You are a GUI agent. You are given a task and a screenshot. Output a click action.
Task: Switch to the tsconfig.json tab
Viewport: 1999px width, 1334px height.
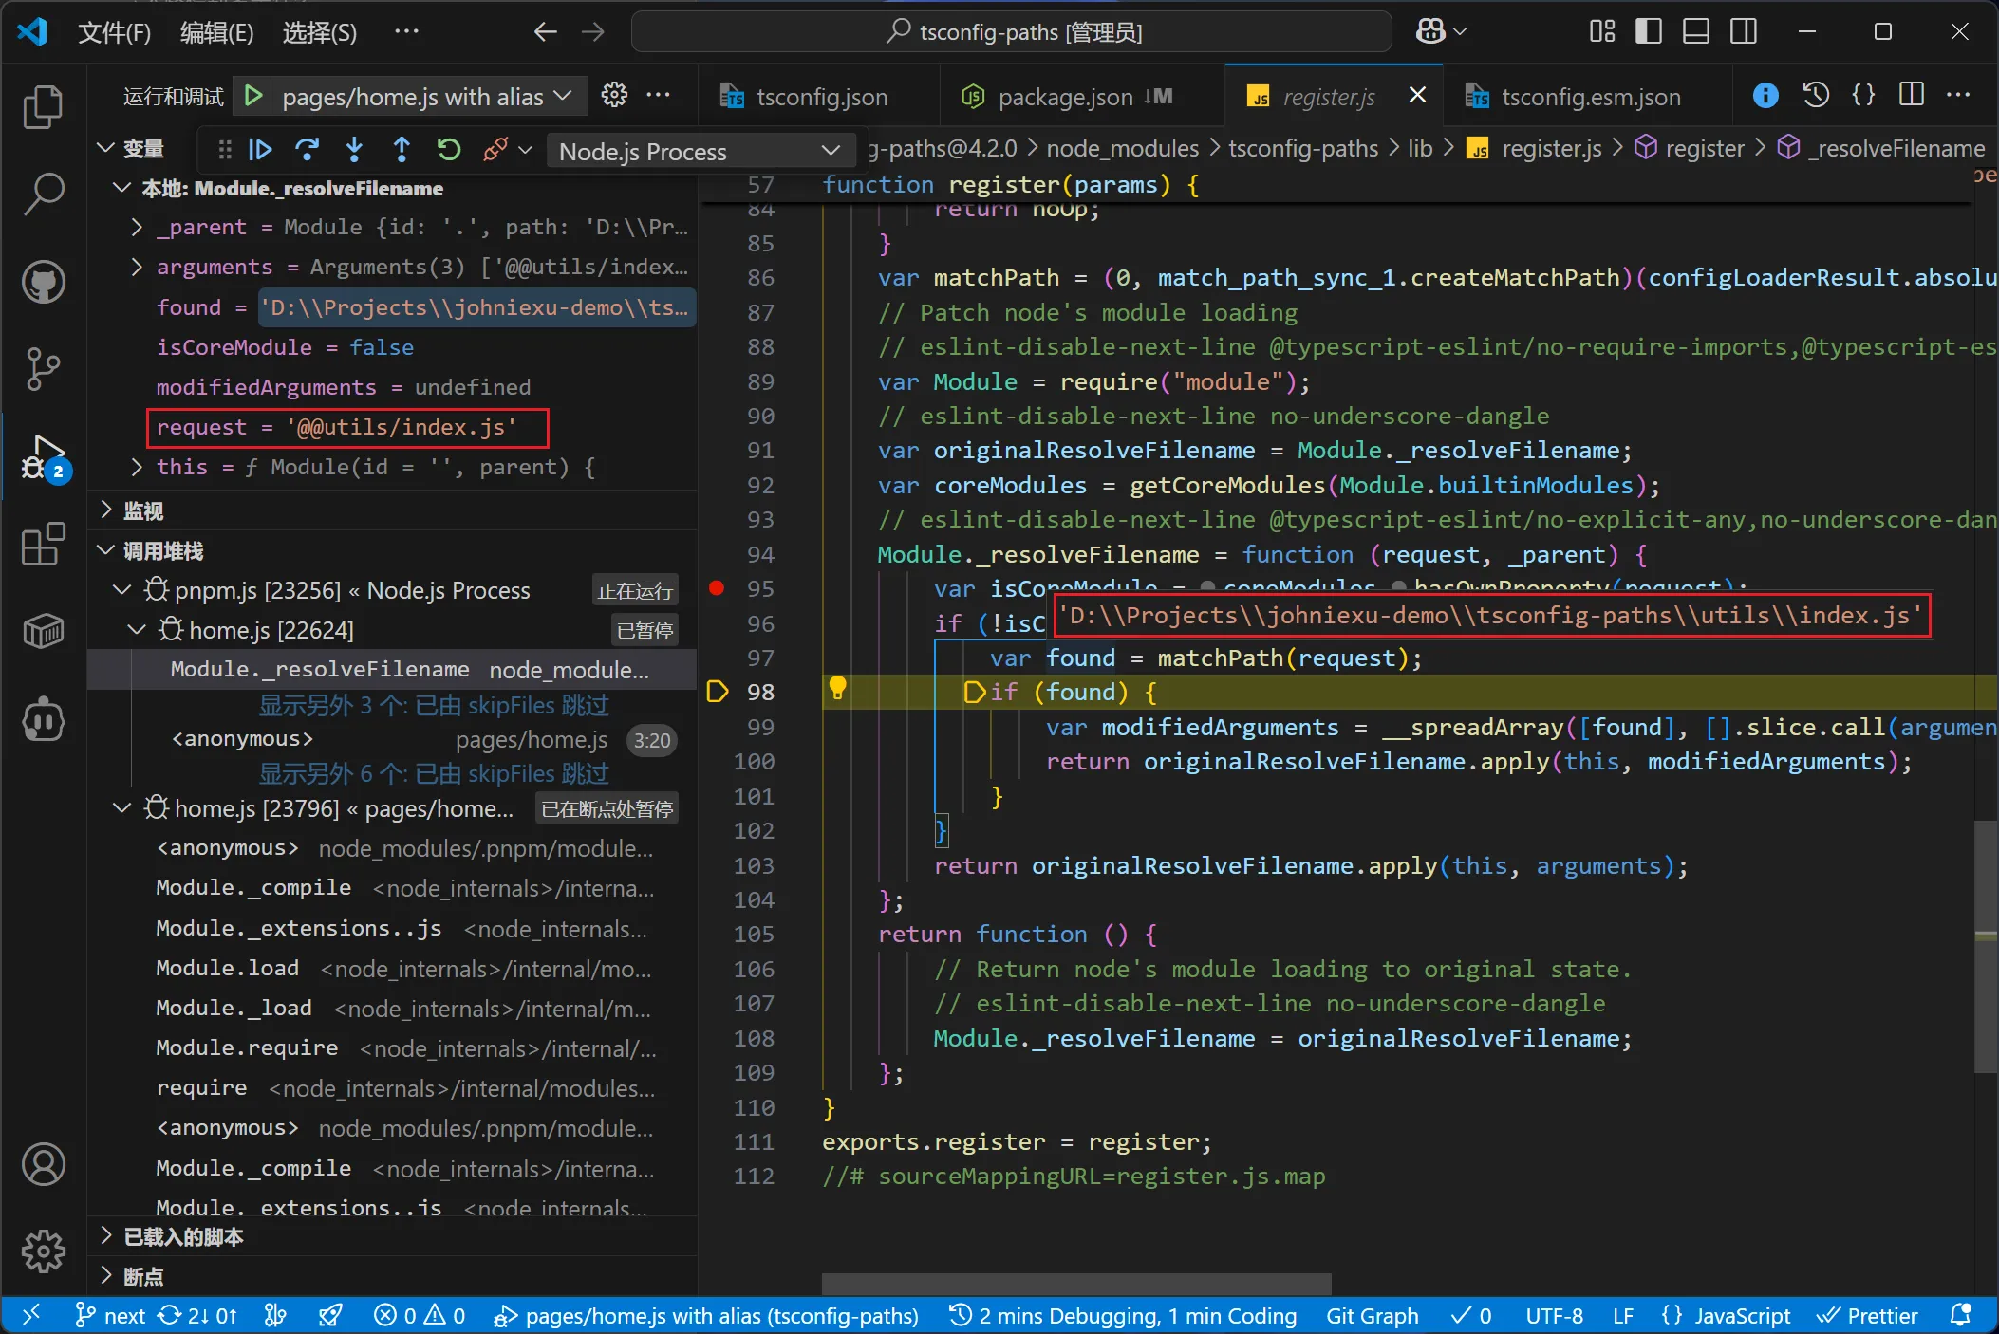(821, 96)
